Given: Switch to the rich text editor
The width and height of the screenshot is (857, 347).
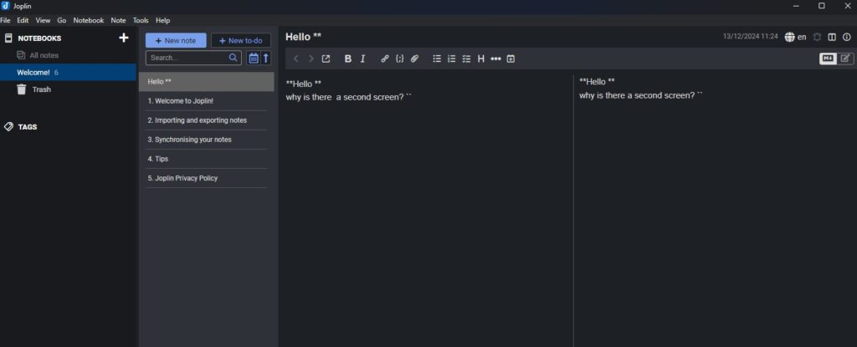Looking at the screenshot, I should (846, 59).
